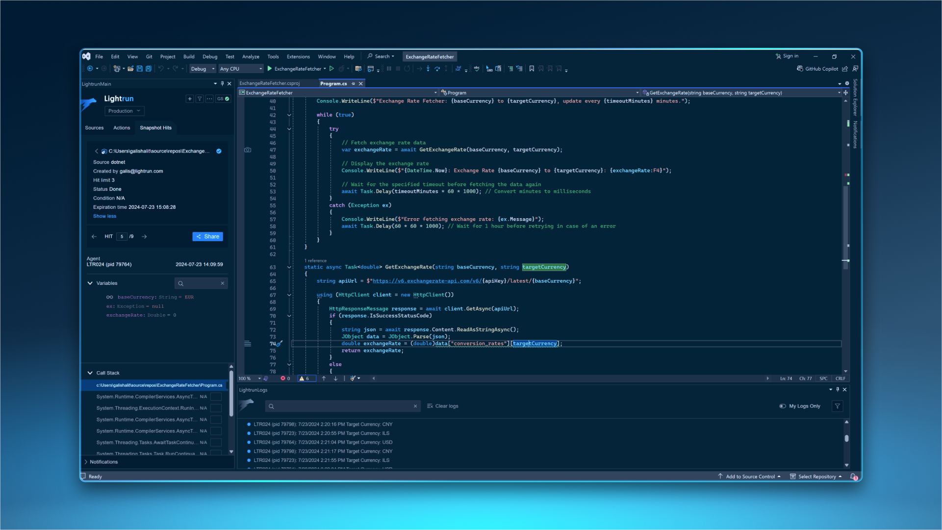Click the Show less link in snapshot details
This screenshot has width=942, height=530.
click(x=104, y=216)
